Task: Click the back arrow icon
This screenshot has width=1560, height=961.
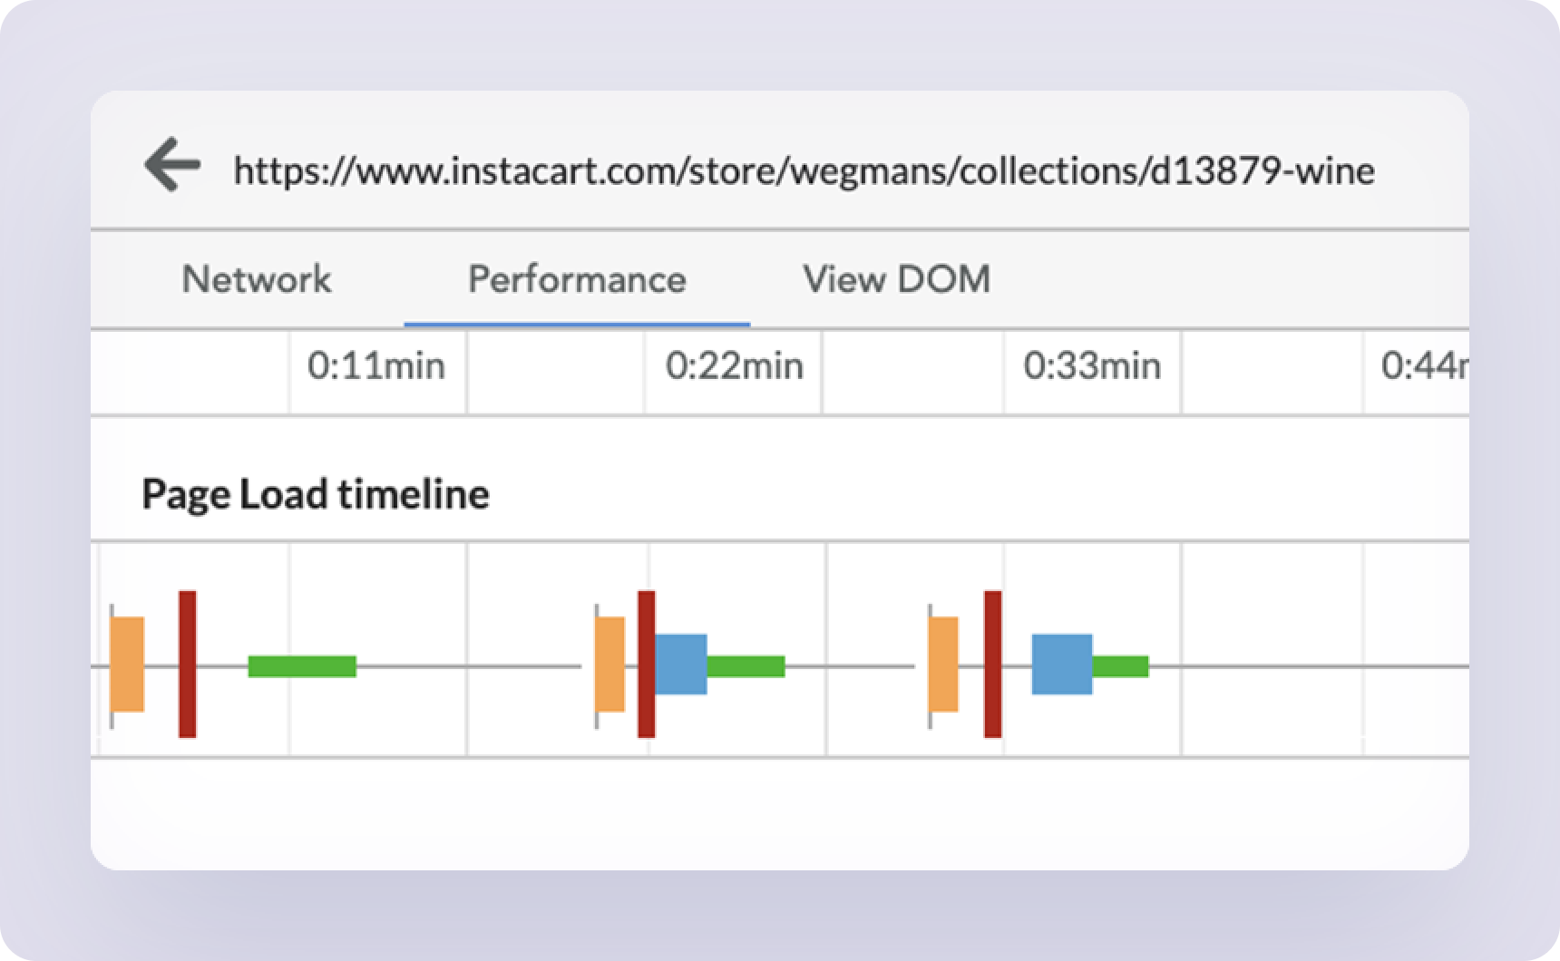Action: (x=172, y=164)
